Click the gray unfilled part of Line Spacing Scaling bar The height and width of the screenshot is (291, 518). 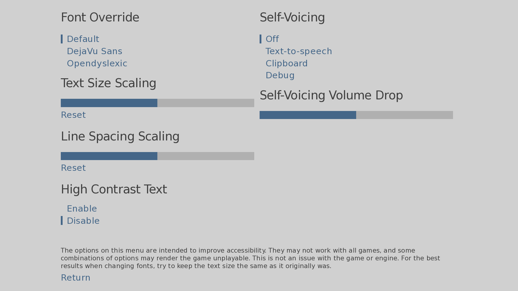206,156
